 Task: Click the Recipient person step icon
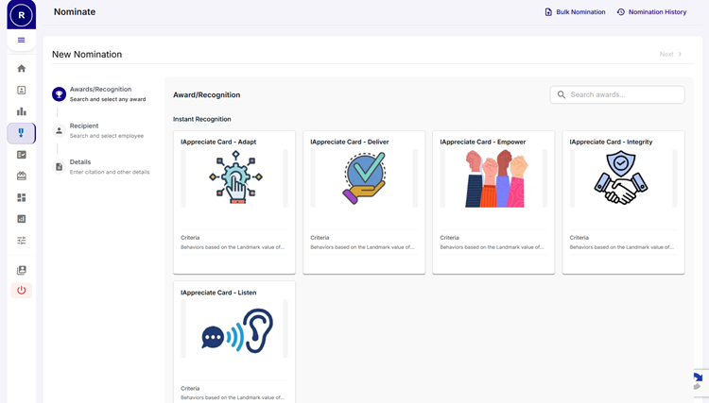point(59,130)
